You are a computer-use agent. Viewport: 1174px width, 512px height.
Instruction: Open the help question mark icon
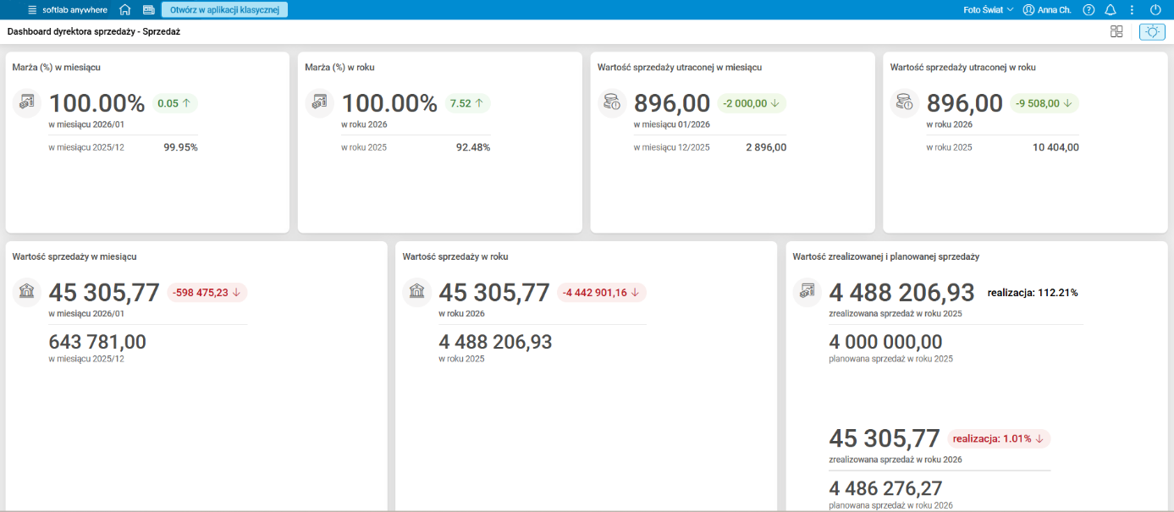point(1089,10)
